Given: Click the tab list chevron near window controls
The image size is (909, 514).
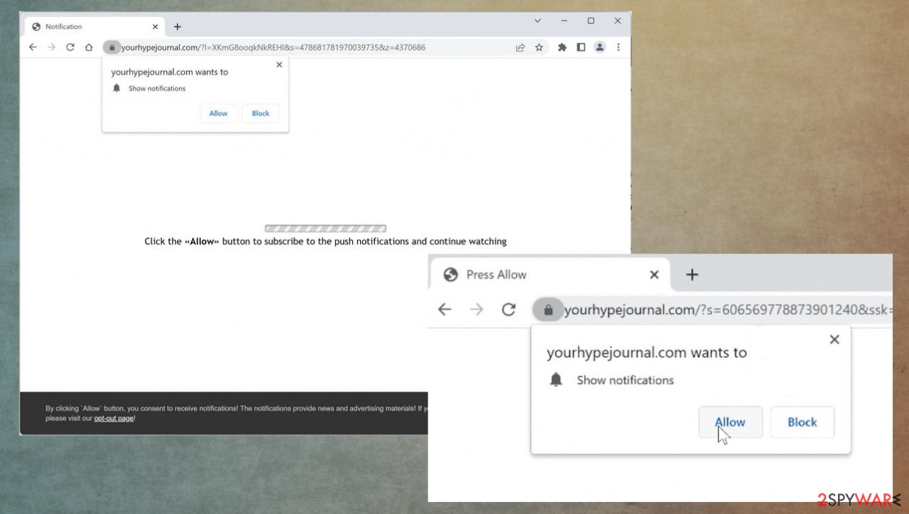Looking at the screenshot, I should pyautogui.click(x=538, y=21).
